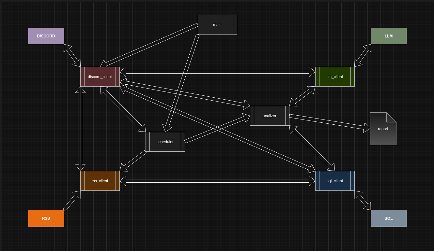This screenshot has height=251, width=434.
Task: Click the main process node
Action: [x=217, y=24]
